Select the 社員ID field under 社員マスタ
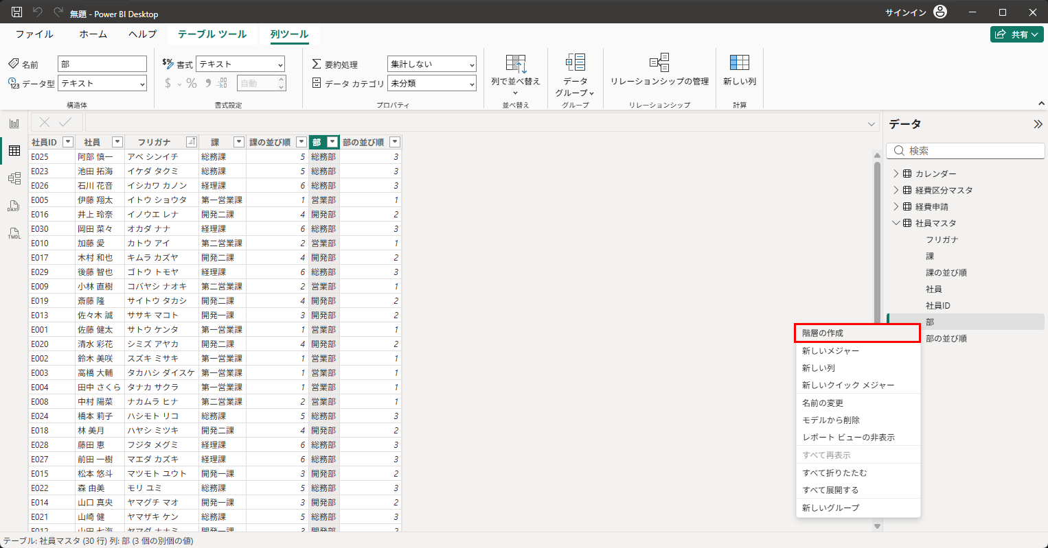 (938, 305)
